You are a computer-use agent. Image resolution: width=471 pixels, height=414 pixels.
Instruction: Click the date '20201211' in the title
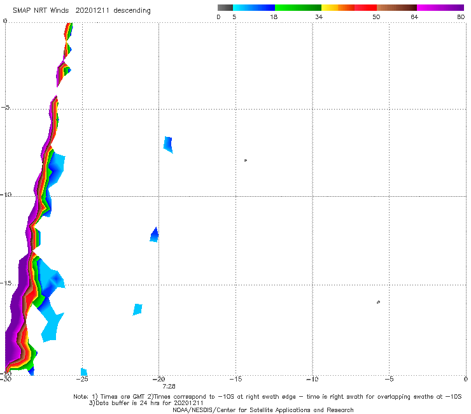92,10
